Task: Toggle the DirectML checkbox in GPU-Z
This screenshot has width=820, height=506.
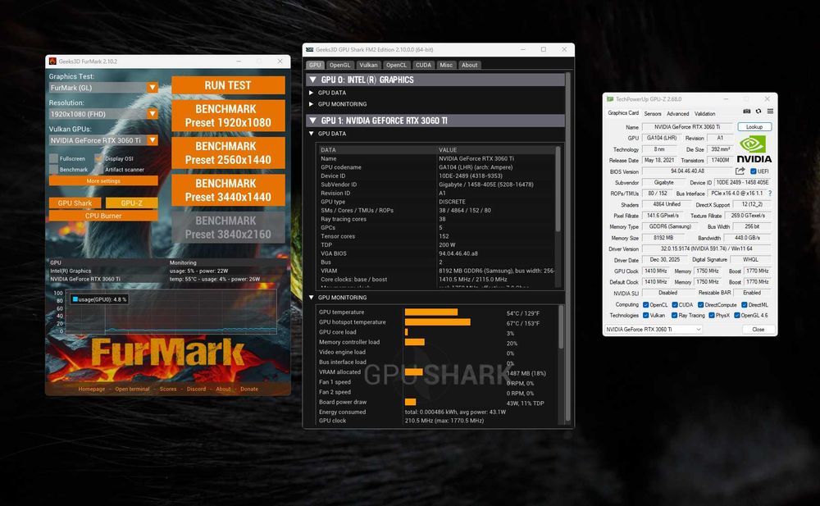Action: point(745,305)
